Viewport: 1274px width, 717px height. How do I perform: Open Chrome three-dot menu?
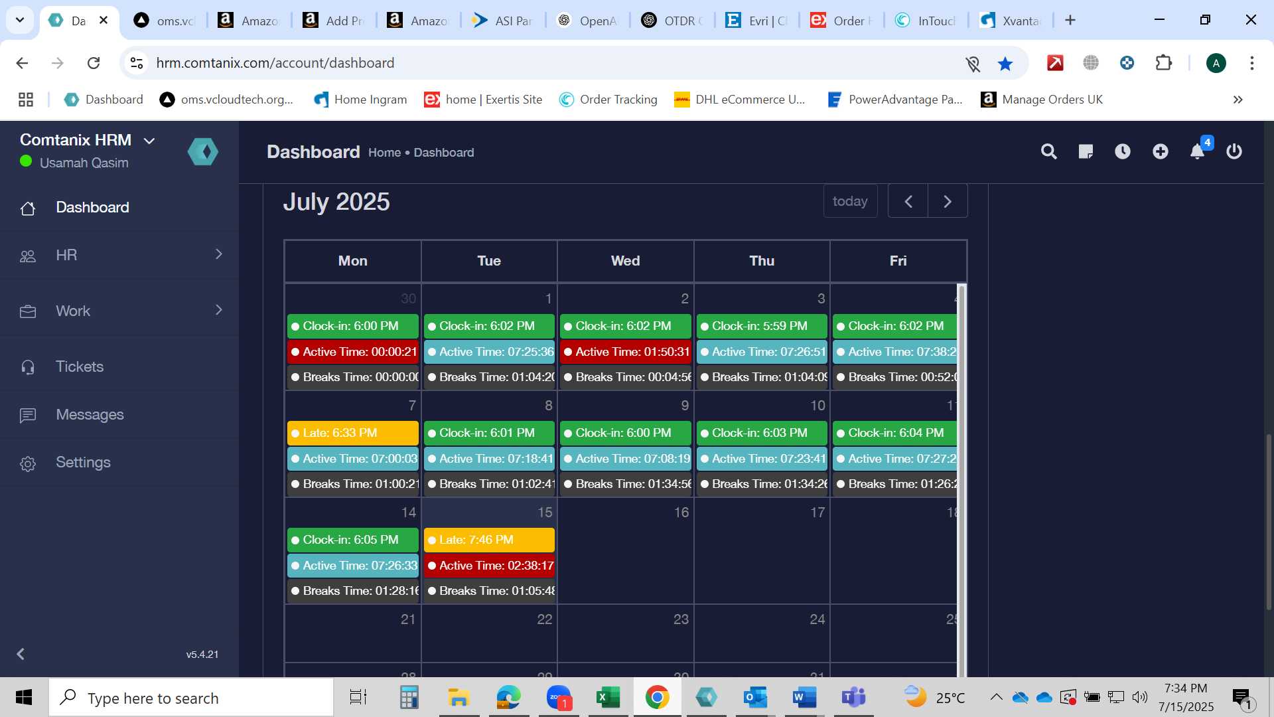[x=1251, y=63]
